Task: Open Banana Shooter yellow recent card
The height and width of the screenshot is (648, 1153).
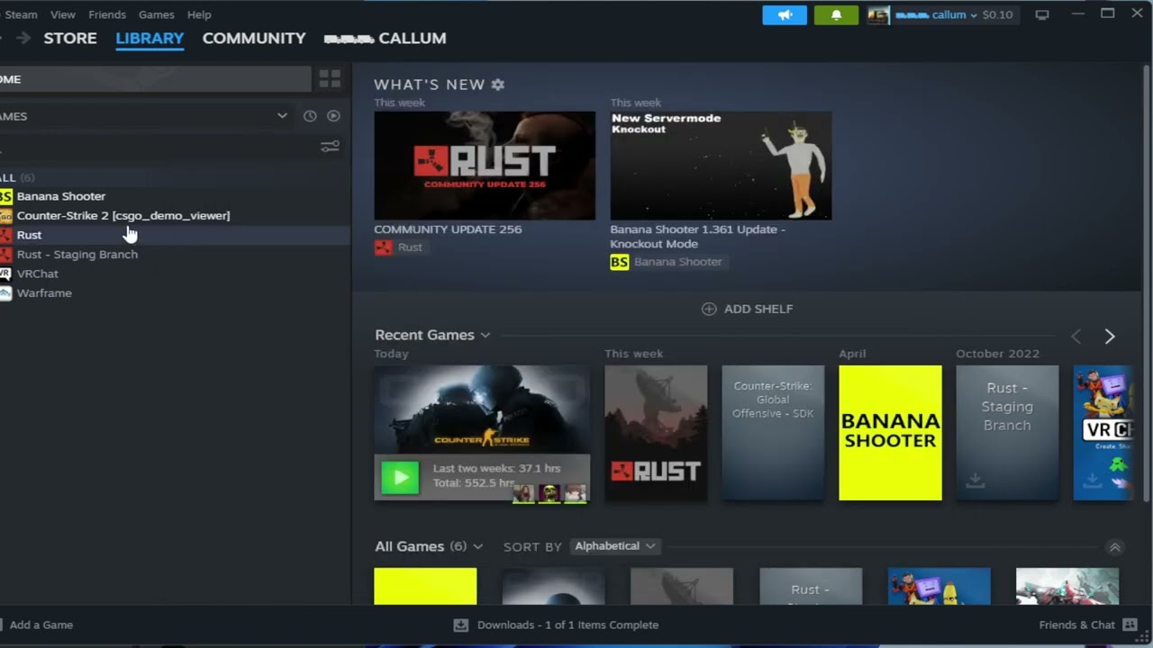Action: (890, 433)
